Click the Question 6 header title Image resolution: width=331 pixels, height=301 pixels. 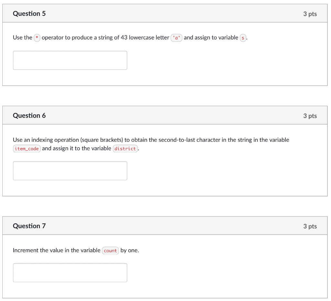point(29,116)
